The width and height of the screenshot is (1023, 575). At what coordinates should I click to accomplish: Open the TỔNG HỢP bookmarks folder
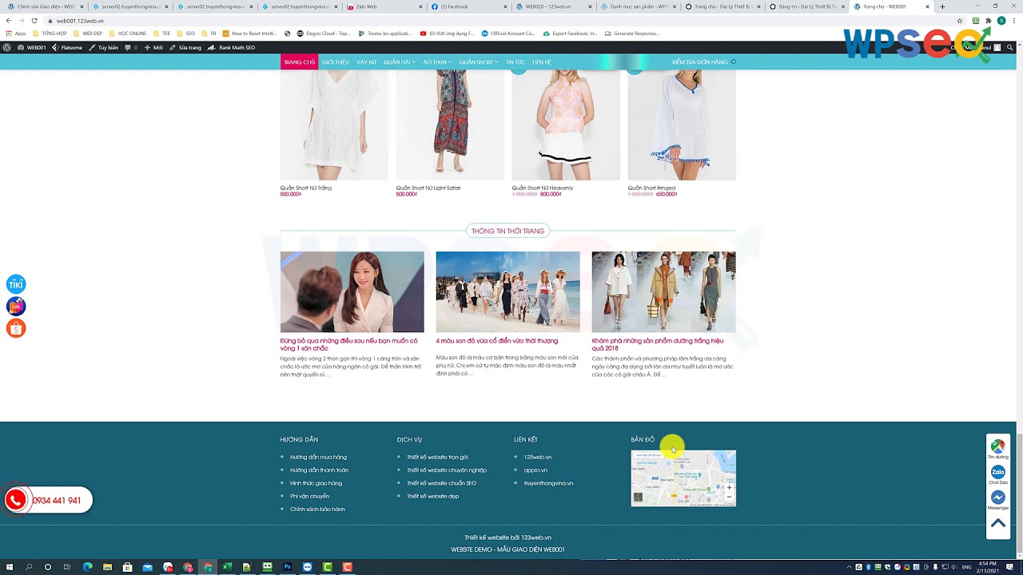50,34
